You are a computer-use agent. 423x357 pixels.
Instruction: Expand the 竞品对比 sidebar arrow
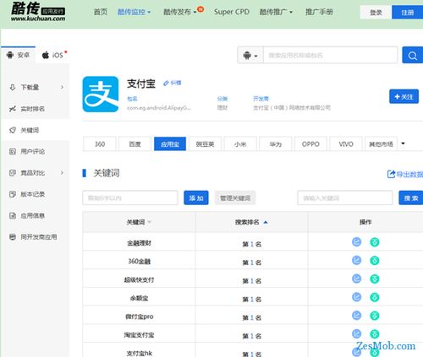pyautogui.click(x=62, y=173)
